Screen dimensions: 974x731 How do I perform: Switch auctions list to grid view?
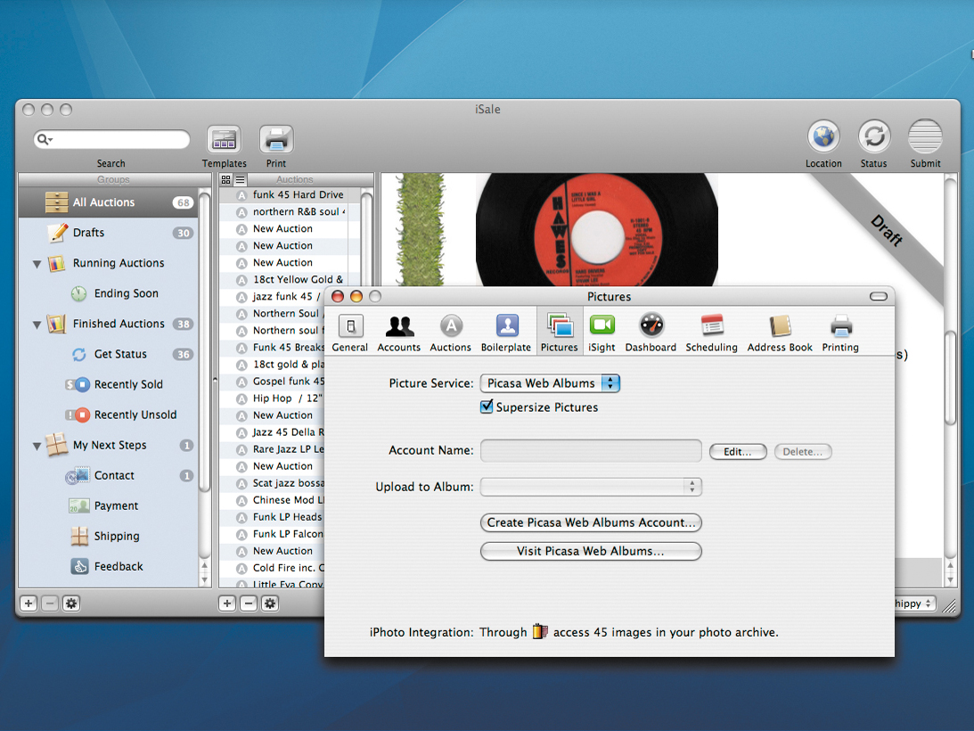pyautogui.click(x=226, y=180)
